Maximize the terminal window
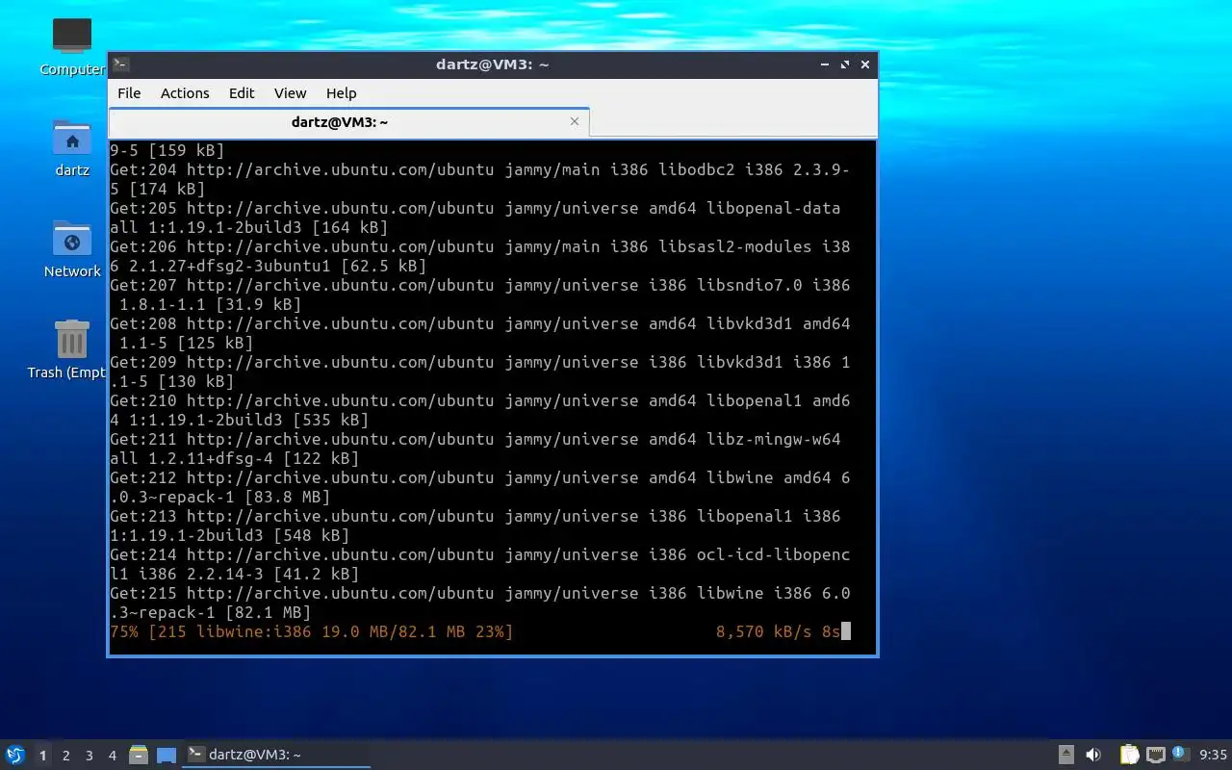This screenshot has width=1232, height=770. click(845, 64)
